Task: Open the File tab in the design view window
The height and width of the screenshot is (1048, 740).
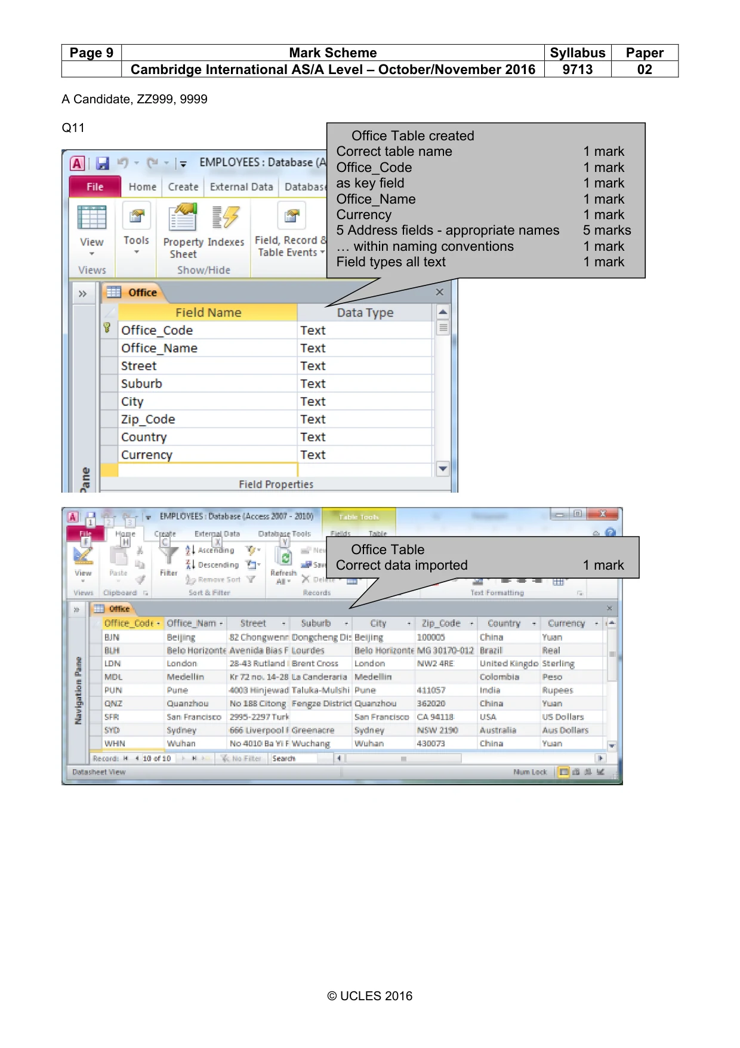Action: point(95,187)
